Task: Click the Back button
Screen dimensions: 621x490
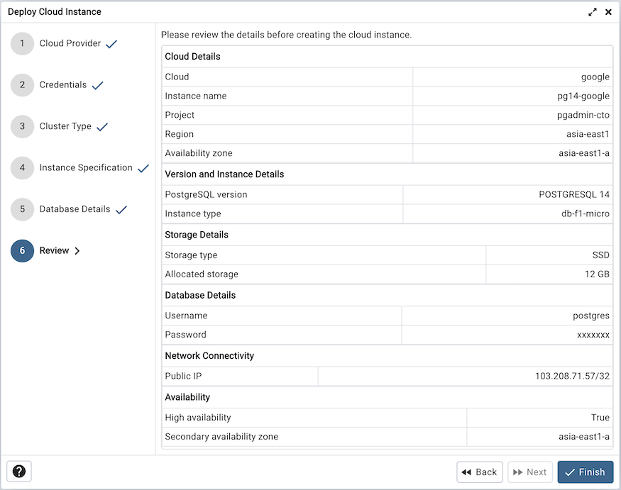Action: point(480,472)
